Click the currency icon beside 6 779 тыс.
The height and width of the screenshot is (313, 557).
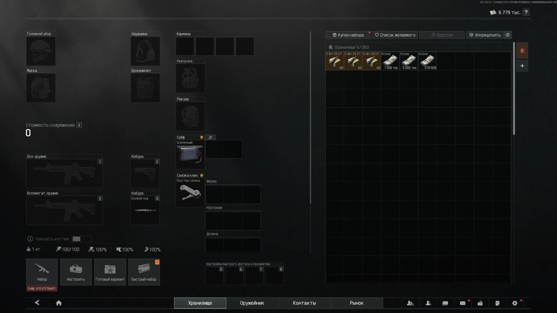point(493,12)
